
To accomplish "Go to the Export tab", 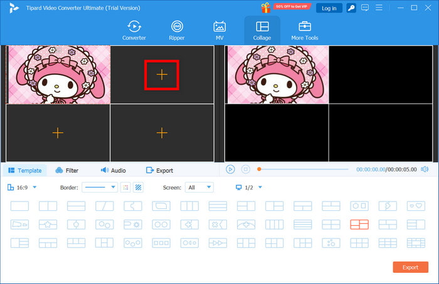I will [x=159, y=170].
